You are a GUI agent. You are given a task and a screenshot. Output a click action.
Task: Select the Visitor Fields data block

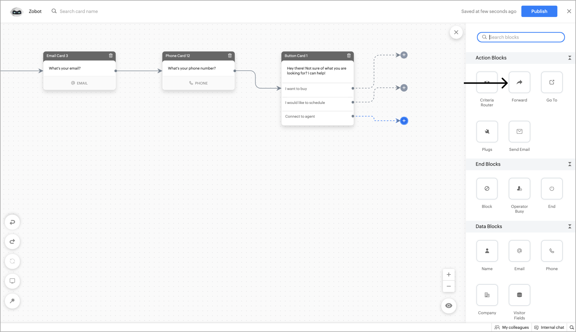pyautogui.click(x=519, y=295)
